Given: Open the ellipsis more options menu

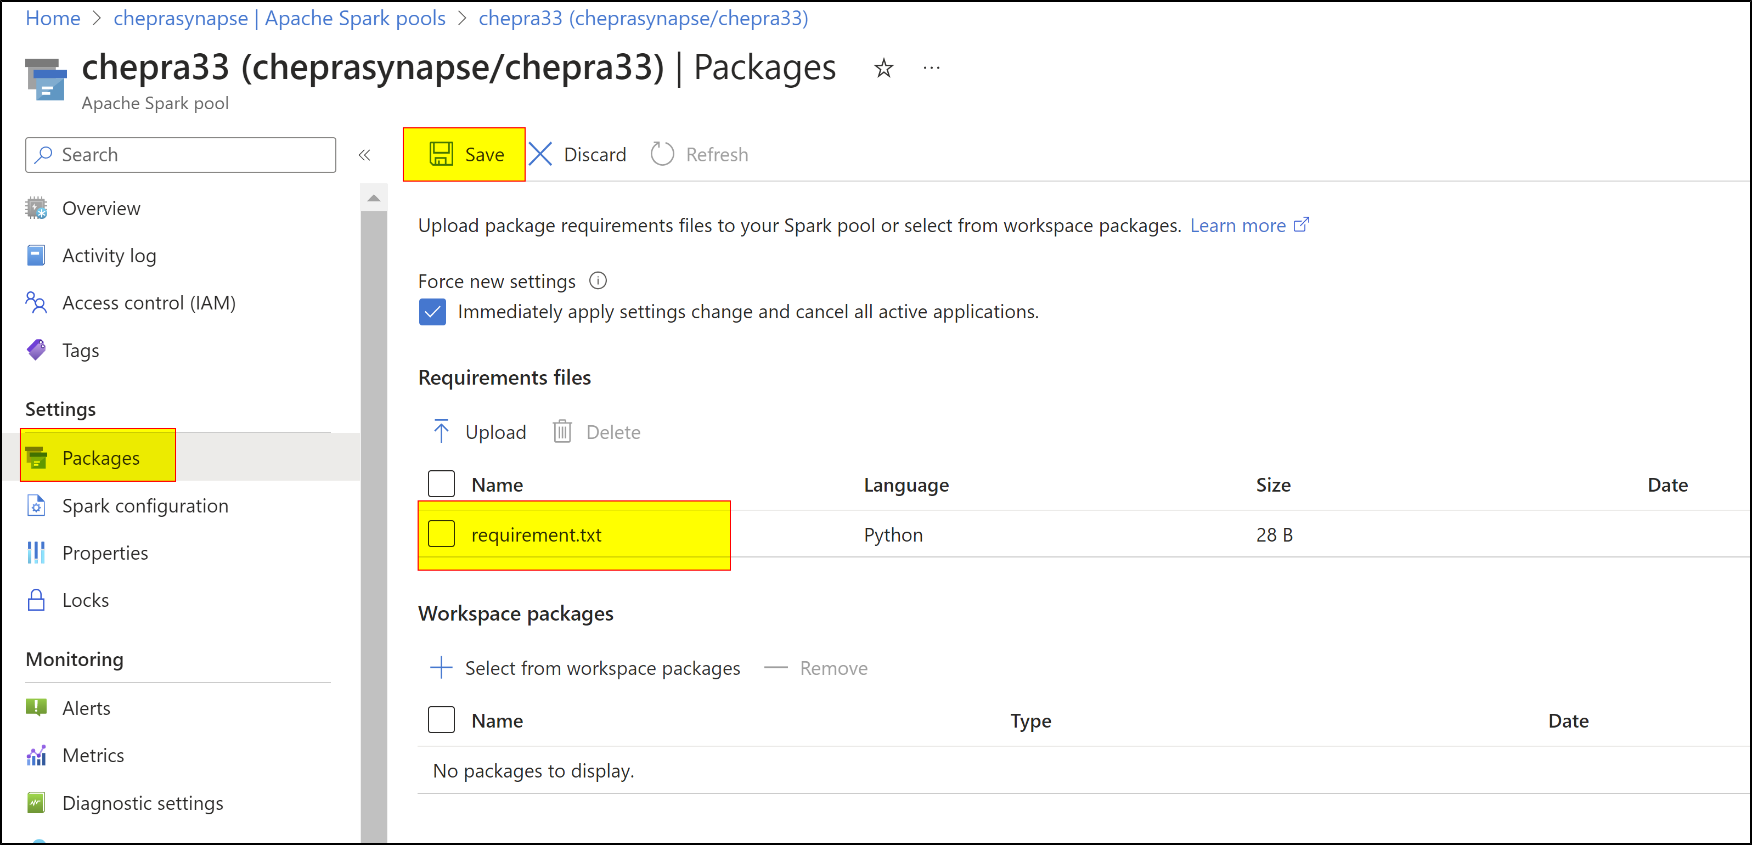Looking at the screenshot, I should click(931, 67).
